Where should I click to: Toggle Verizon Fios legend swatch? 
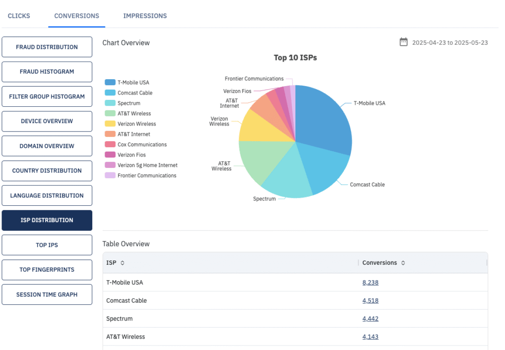click(110, 155)
